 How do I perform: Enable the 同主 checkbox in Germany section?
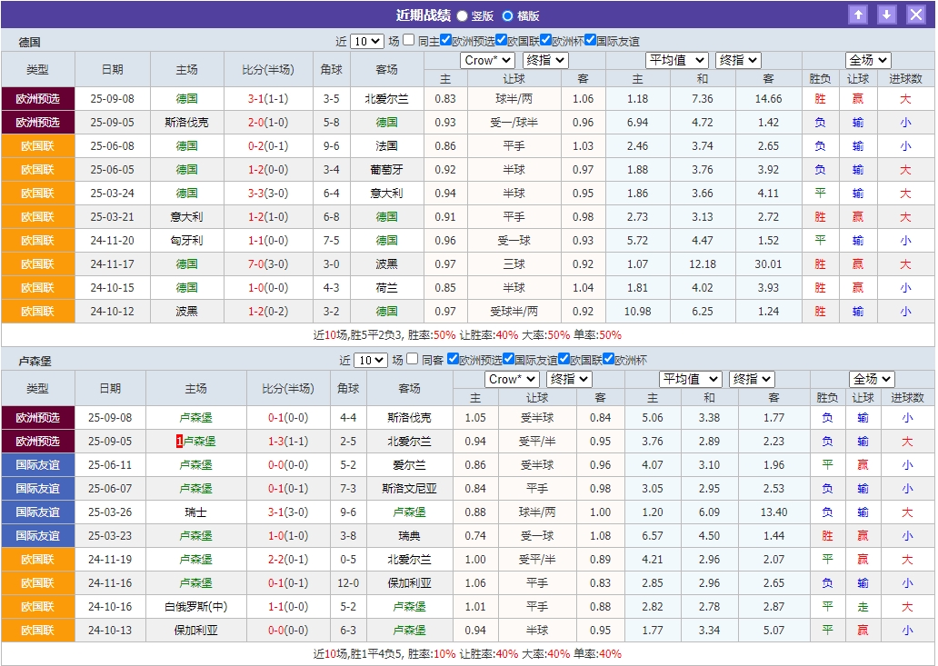(409, 41)
